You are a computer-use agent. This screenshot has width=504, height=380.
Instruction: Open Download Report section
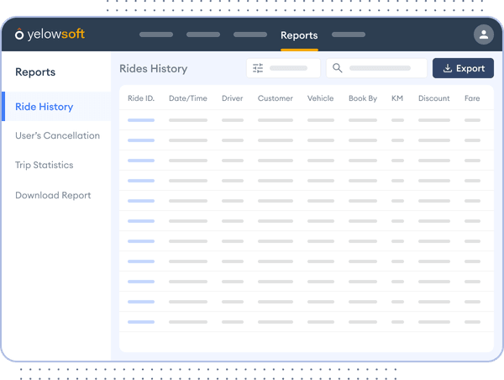pos(53,195)
